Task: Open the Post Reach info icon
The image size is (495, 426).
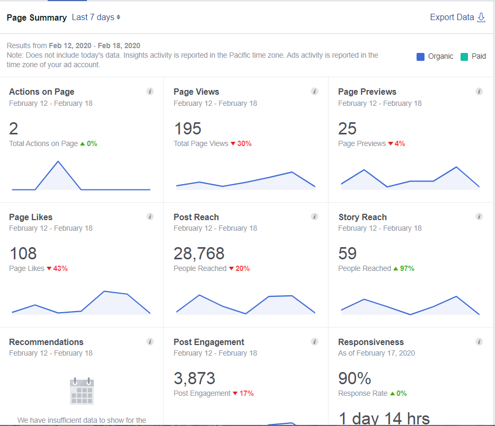Action: coord(314,216)
